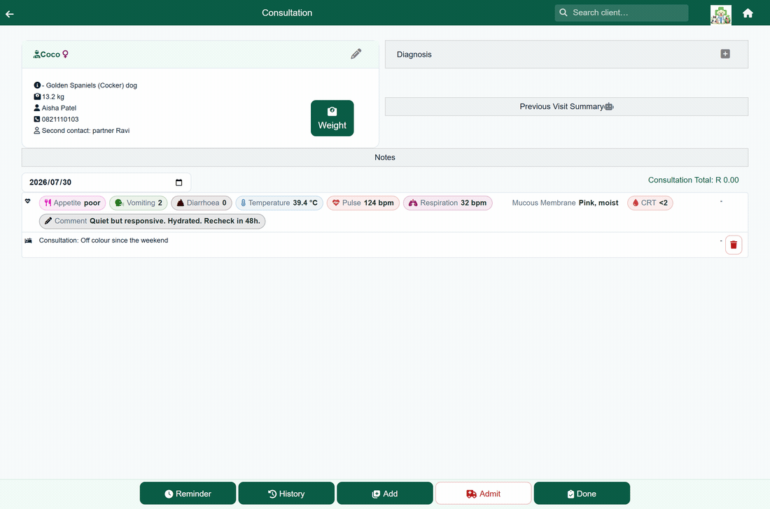Click the Add button in bottom bar
770x509 pixels.
click(x=384, y=494)
